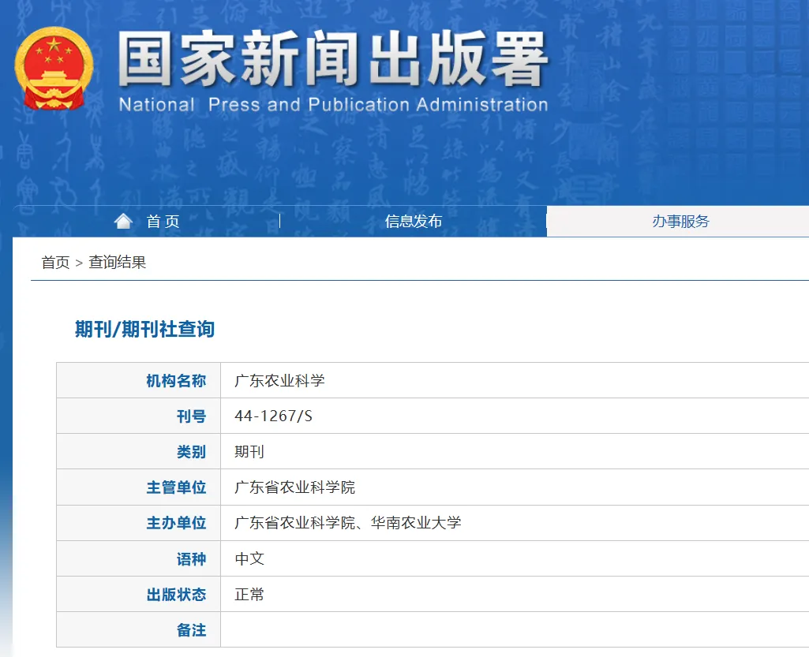The height and width of the screenshot is (657, 809).
Task: Select the 机构名称 label cell
Action: [x=139, y=381]
